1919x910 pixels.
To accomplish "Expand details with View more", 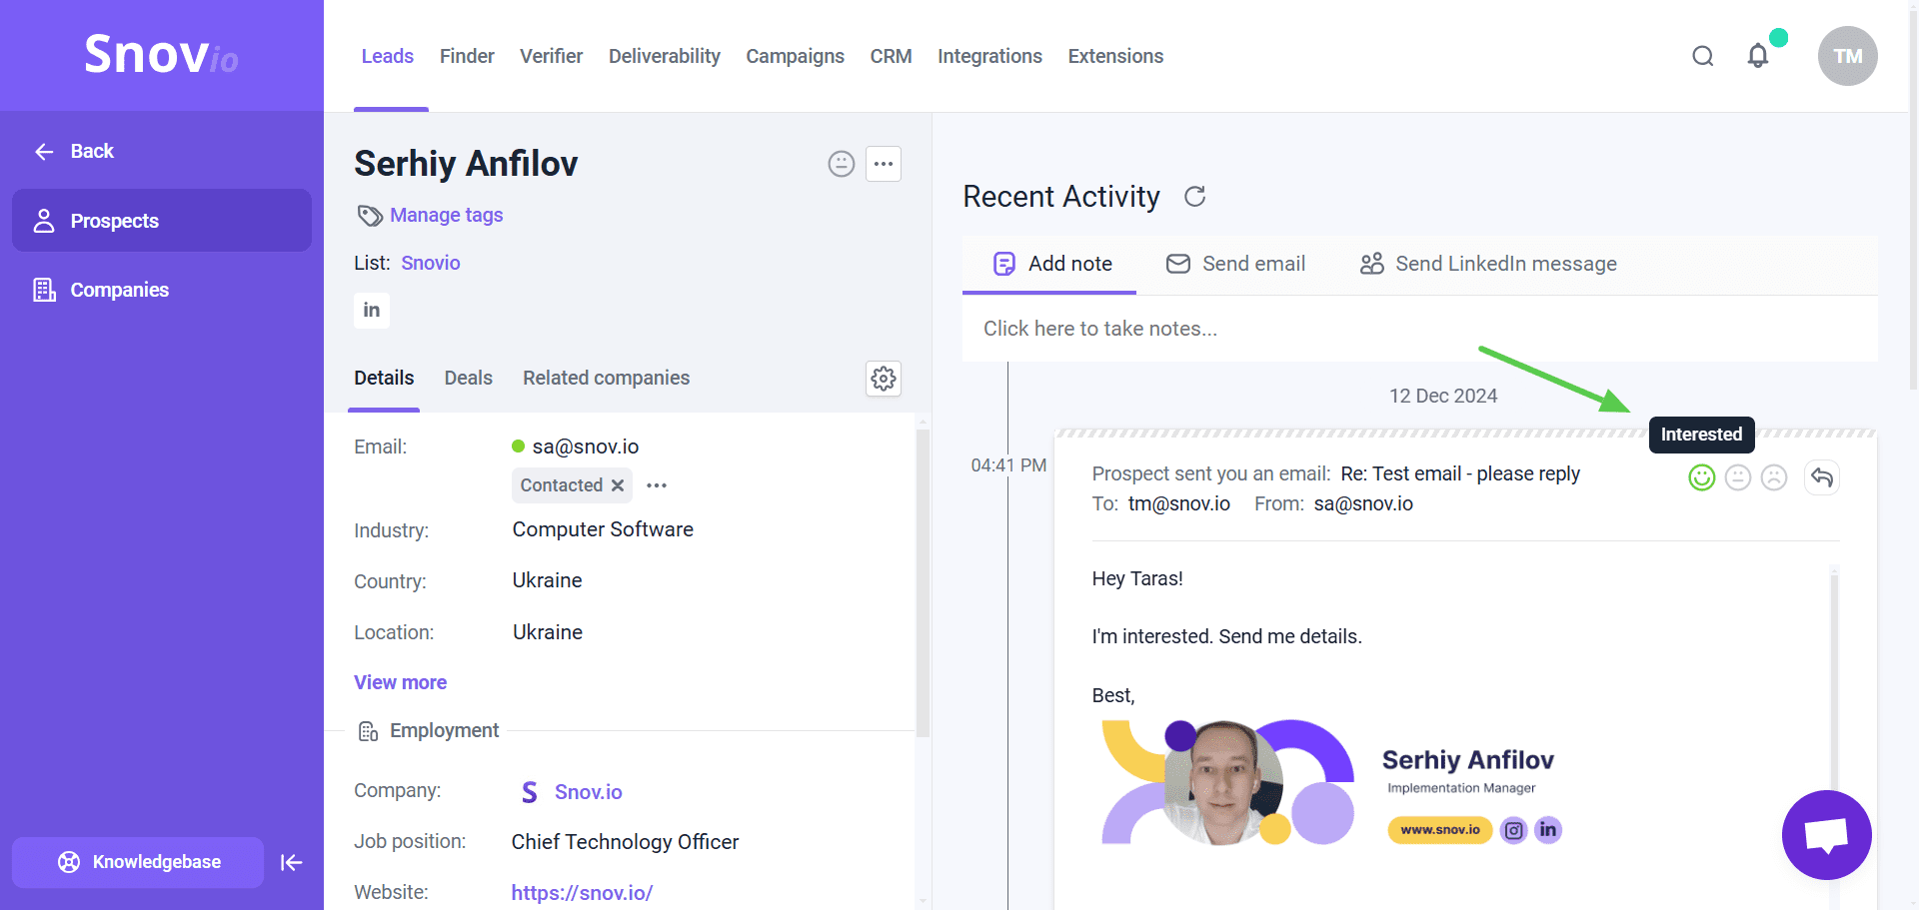I will point(400,682).
